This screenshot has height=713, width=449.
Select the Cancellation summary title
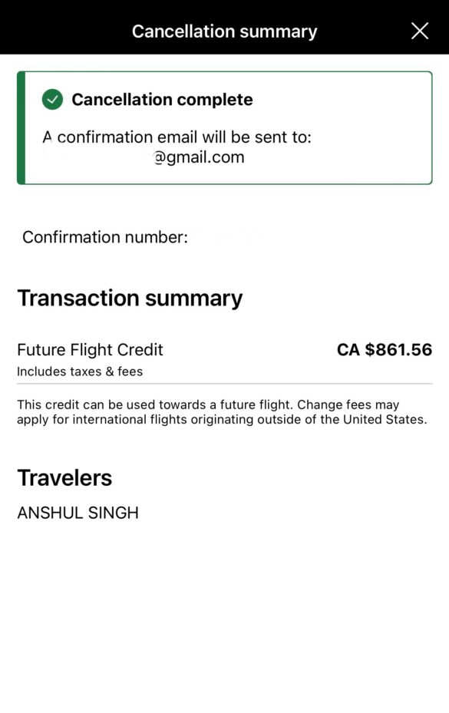pos(224,31)
